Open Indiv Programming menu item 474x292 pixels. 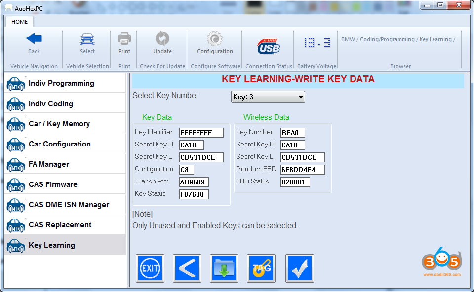(65, 83)
